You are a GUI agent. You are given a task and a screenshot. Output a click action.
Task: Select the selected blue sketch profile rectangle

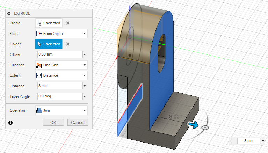click(x=130, y=109)
